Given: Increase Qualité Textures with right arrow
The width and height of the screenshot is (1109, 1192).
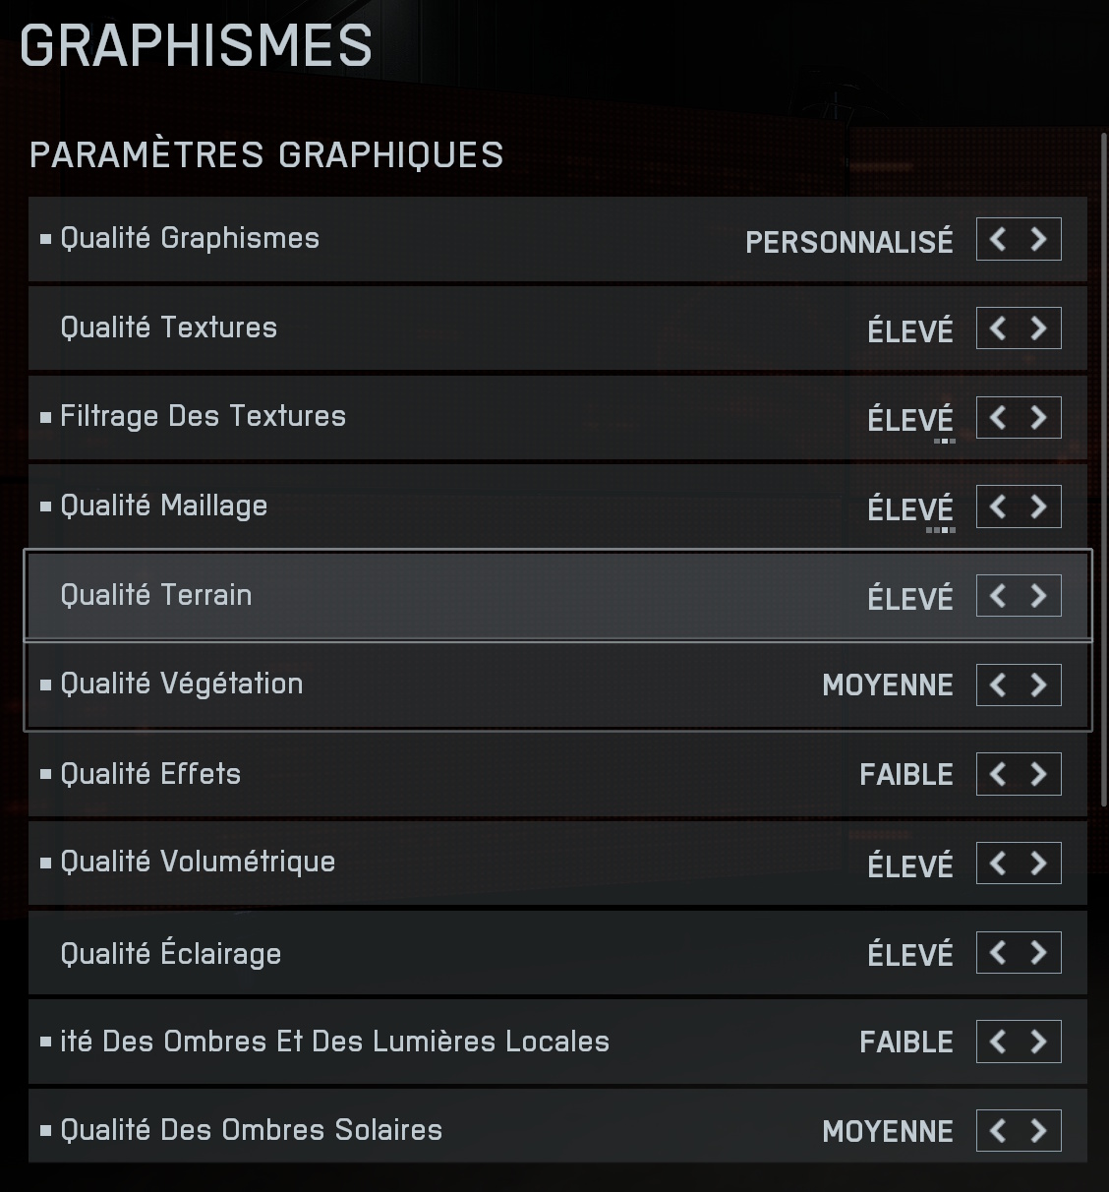Looking at the screenshot, I should click(x=1039, y=328).
